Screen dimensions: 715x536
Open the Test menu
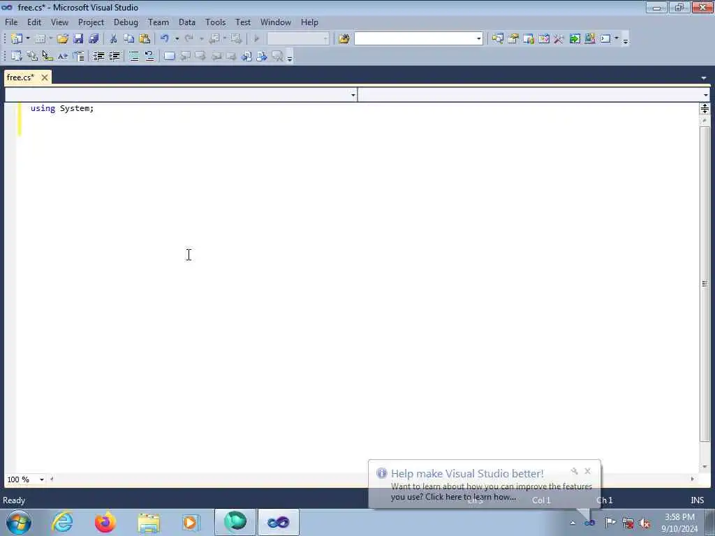pyautogui.click(x=242, y=22)
